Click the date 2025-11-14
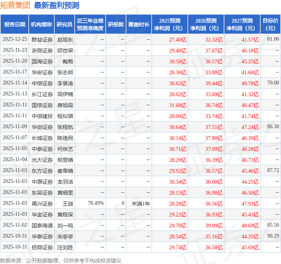Screen dimensions: 281x264 [15, 83]
